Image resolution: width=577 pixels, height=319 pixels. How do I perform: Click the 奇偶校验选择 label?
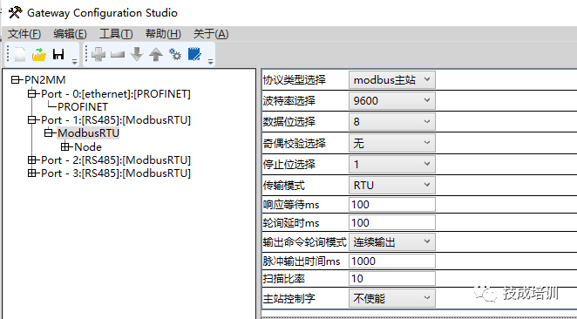294,143
